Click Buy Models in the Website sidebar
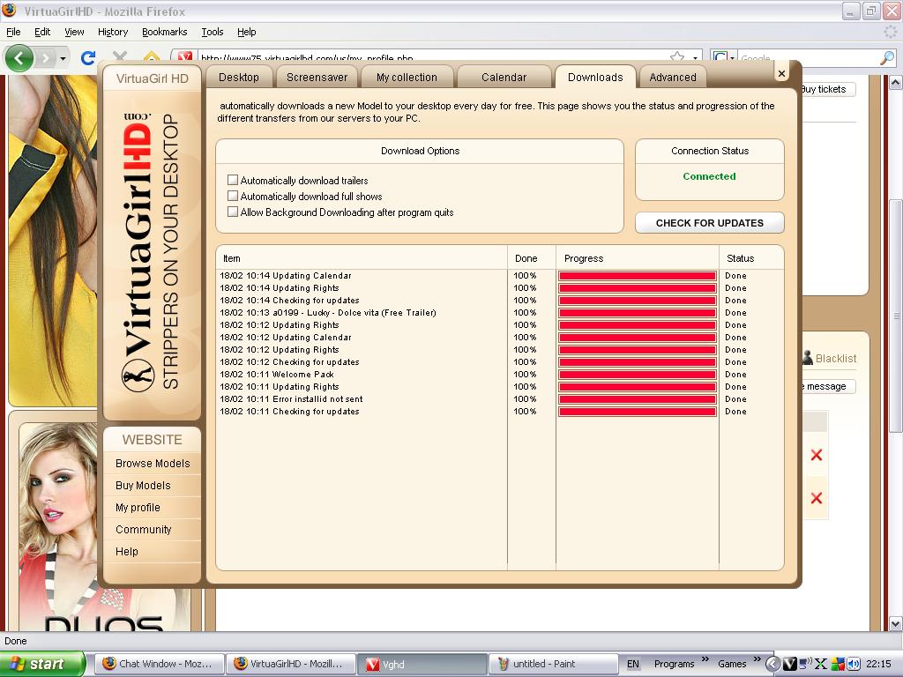Viewport: 903px width, 677px height. click(143, 486)
